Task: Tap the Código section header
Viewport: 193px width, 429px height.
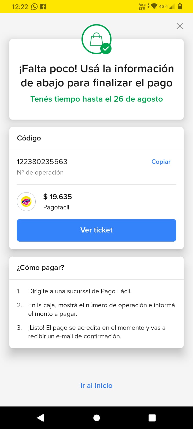Action: tap(29, 138)
